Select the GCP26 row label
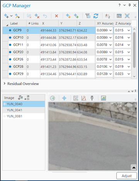 pyautogui.click(x=18, y=59)
